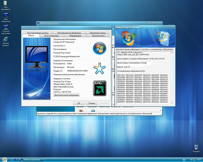Go to the Дополнительно tab
The height and width of the screenshot is (162, 203).
tap(99, 36)
